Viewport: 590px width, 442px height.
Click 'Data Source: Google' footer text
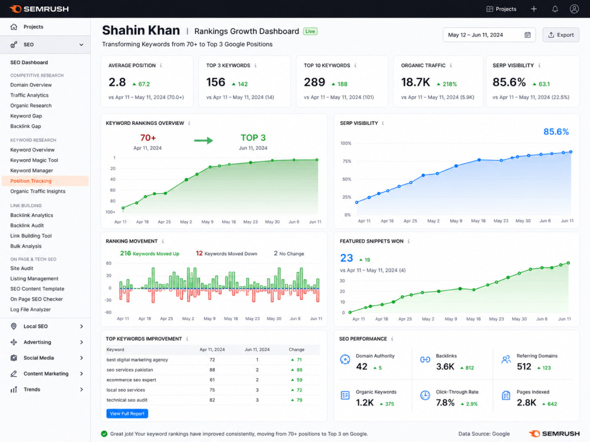point(484,434)
